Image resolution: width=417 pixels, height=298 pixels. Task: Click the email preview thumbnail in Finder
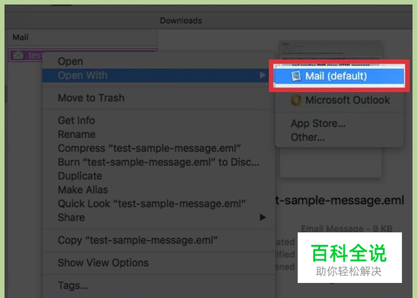(331, 109)
